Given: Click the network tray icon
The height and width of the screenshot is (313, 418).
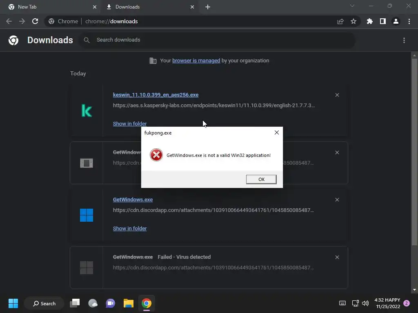Looking at the screenshot, I should 355,303.
